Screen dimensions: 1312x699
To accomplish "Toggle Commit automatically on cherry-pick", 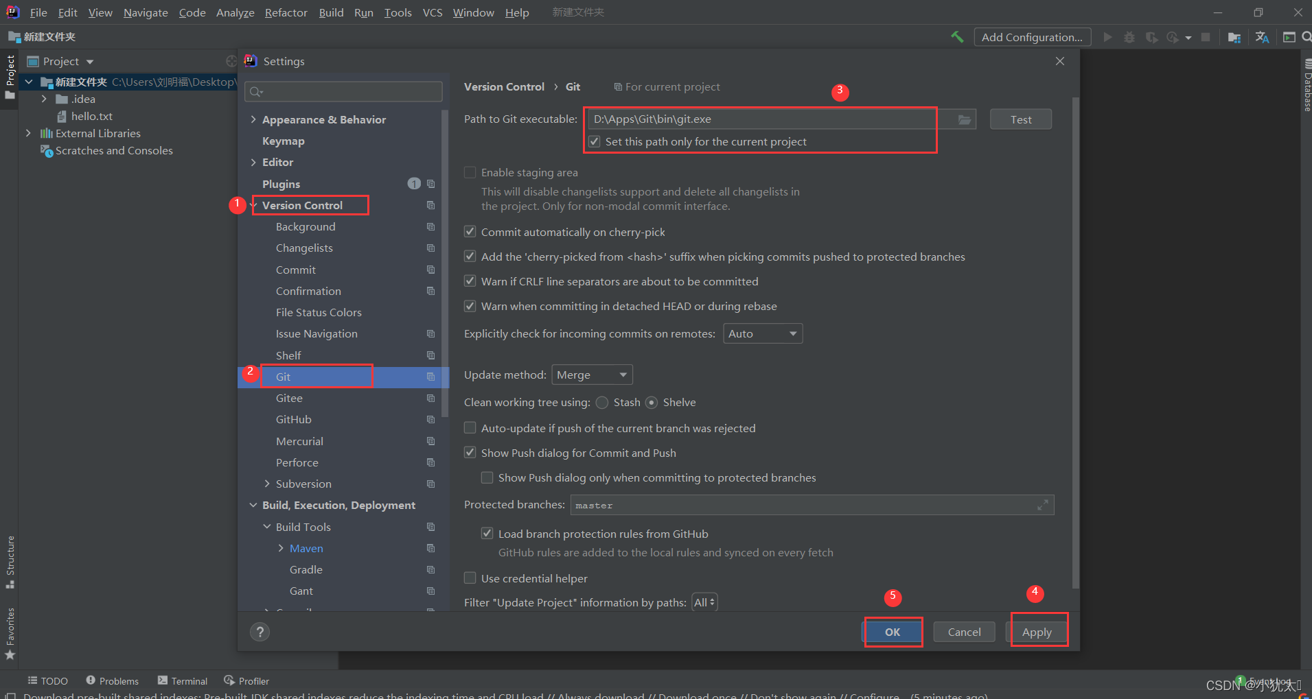I will (x=470, y=232).
